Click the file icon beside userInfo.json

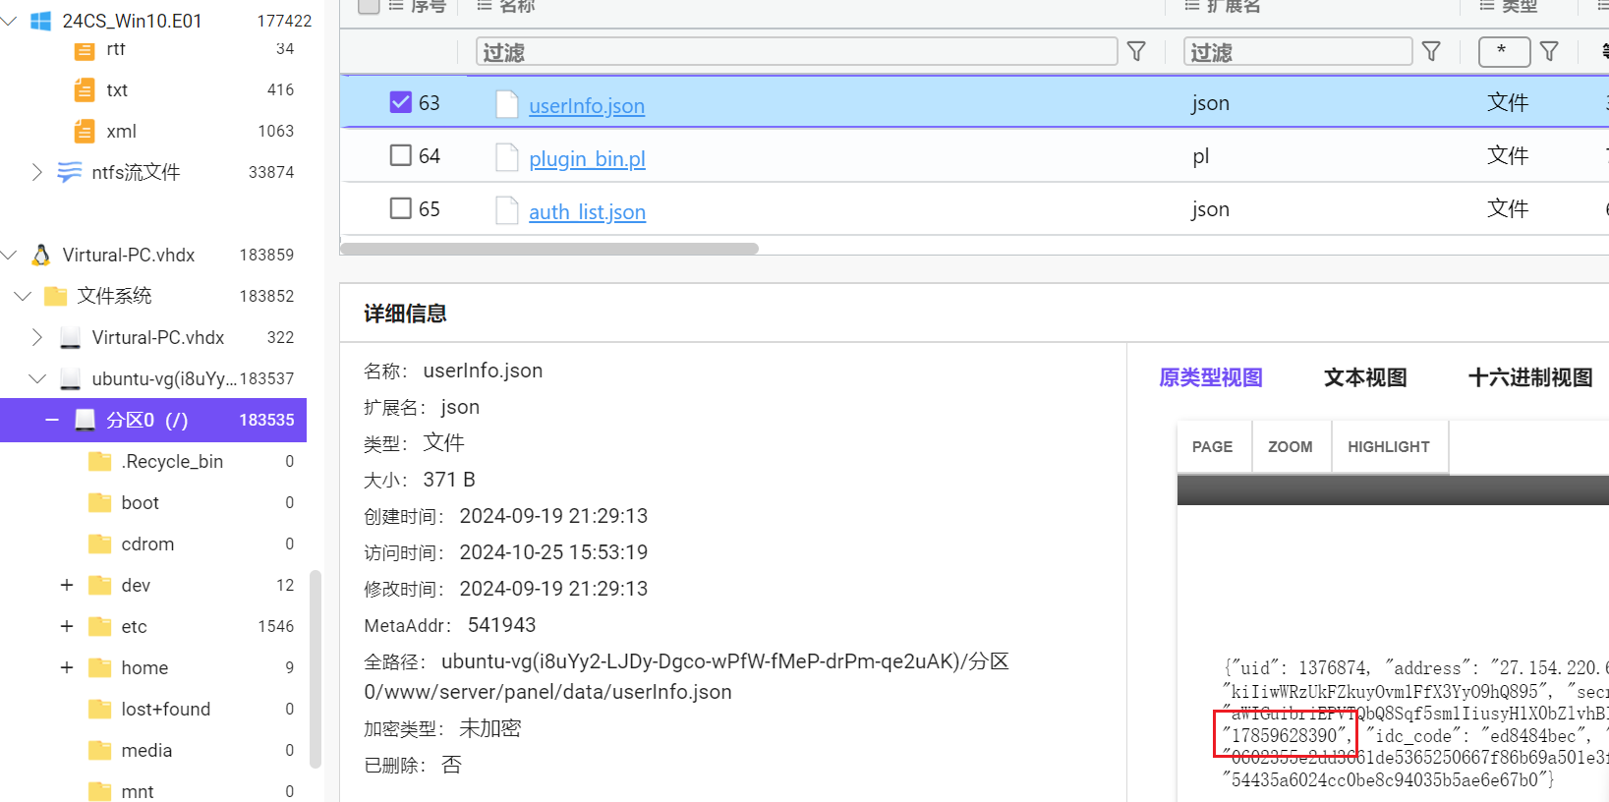pyautogui.click(x=507, y=104)
